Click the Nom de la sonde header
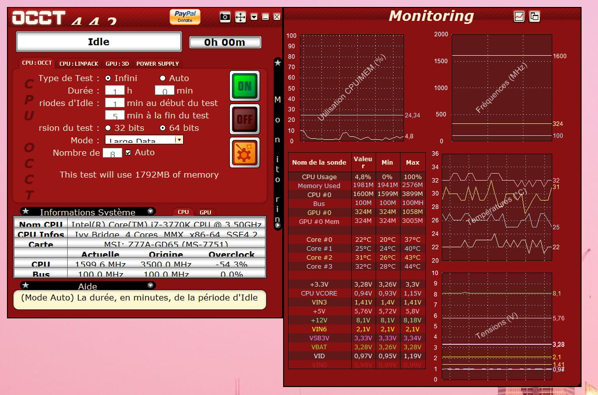Screen dimensions: 598x395 click(319, 162)
